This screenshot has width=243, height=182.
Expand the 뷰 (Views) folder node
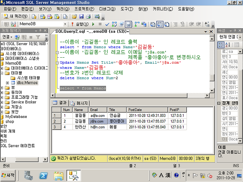[2, 88]
